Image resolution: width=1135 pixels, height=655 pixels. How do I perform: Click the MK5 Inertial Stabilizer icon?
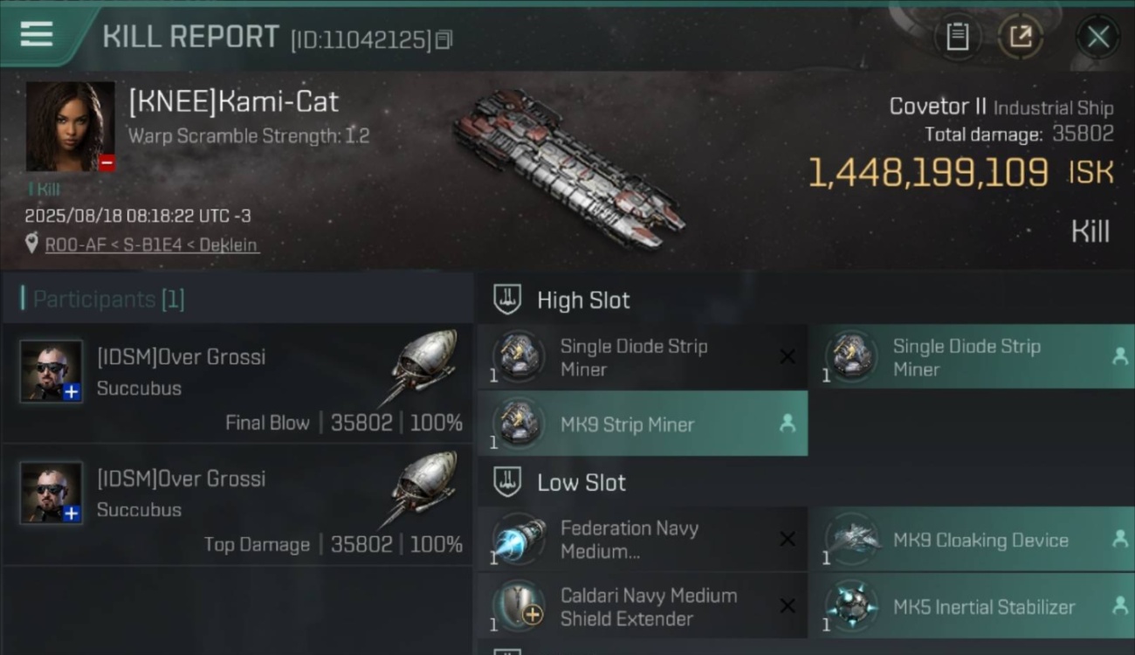[x=851, y=606]
